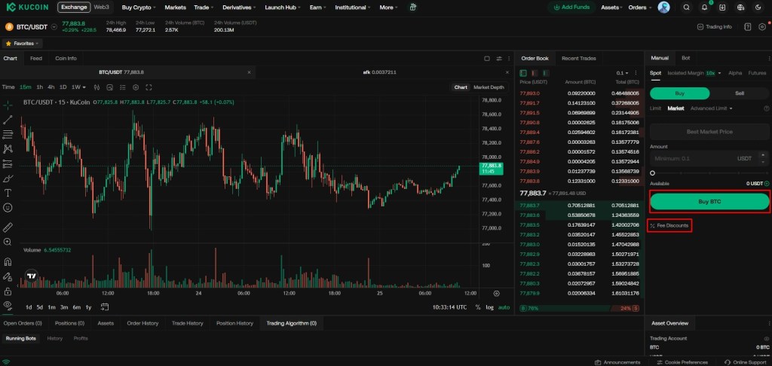
Task: Expand the Favorites dropdown
Action: [x=22, y=43]
